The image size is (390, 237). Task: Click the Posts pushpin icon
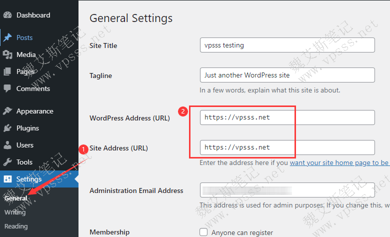(x=7, y=37)
